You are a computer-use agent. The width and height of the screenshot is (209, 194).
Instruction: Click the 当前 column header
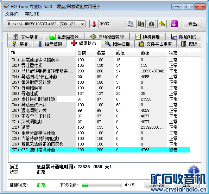click(85, 53)
